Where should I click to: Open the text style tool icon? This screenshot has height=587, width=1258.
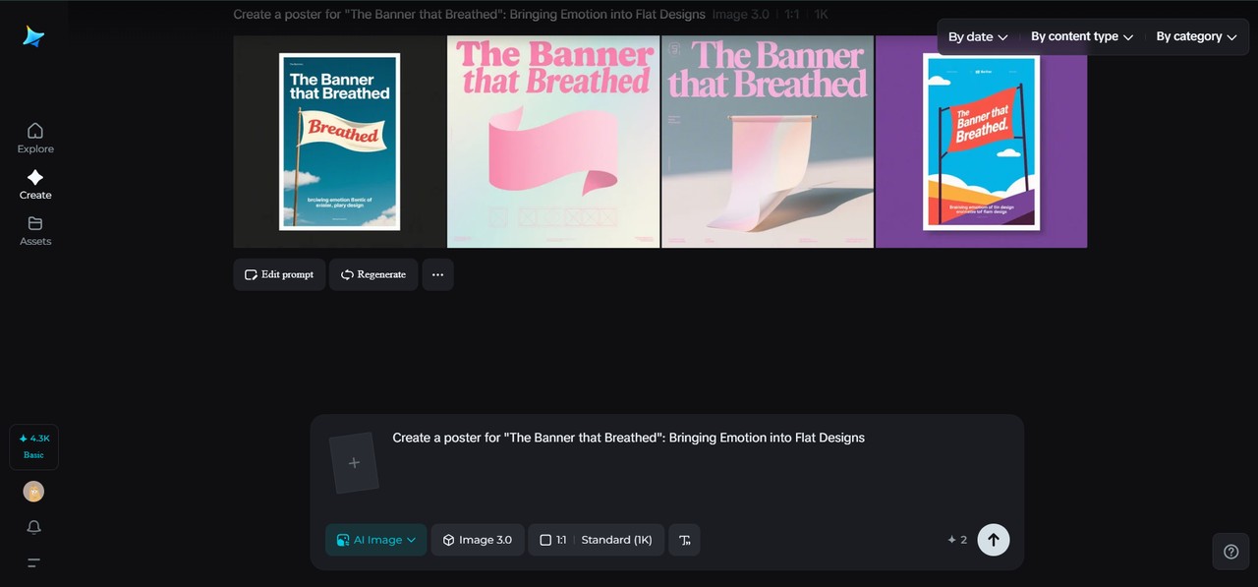685,540
